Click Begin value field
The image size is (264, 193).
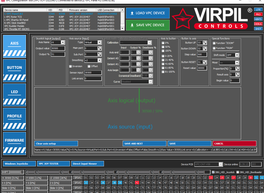pos(235,81)
